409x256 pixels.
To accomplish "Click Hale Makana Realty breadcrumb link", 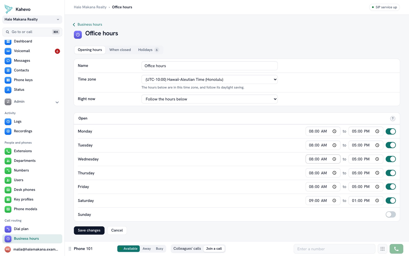I will [x=90, y=7].
